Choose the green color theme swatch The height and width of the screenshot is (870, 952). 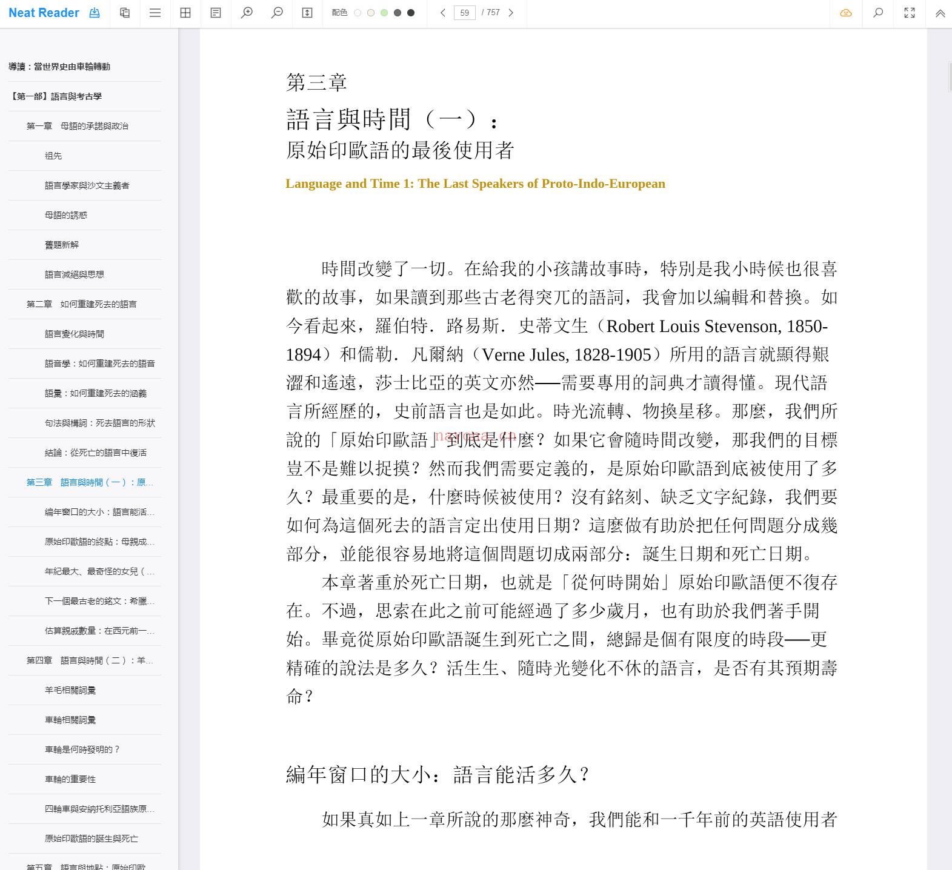384,13
